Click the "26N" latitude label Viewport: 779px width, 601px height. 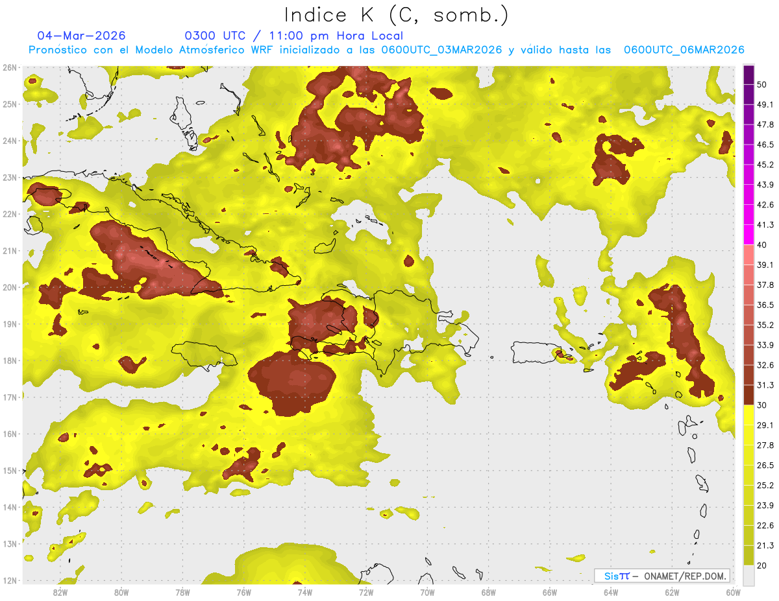10,67
